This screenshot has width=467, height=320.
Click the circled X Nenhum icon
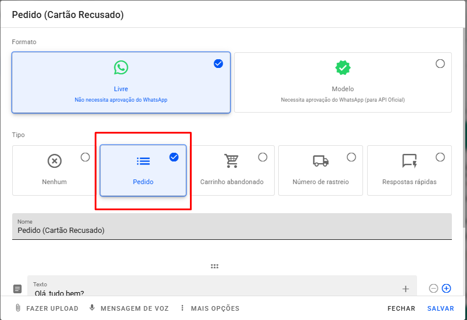click(54, 161)
